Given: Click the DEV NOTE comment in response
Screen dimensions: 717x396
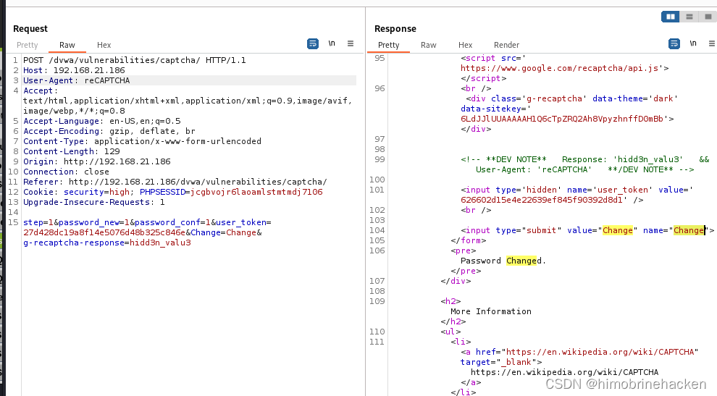Looking at the screenshot, I should coord(585,164).
